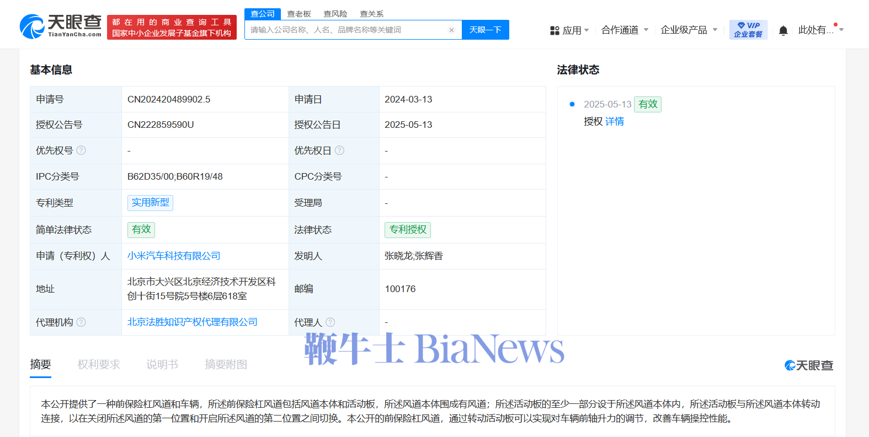Image resolution: width=869 pixels, height=437 pixels.
Task: Select publication number CN222859590U
Action: pyautogui.click(x=161, y=125)
